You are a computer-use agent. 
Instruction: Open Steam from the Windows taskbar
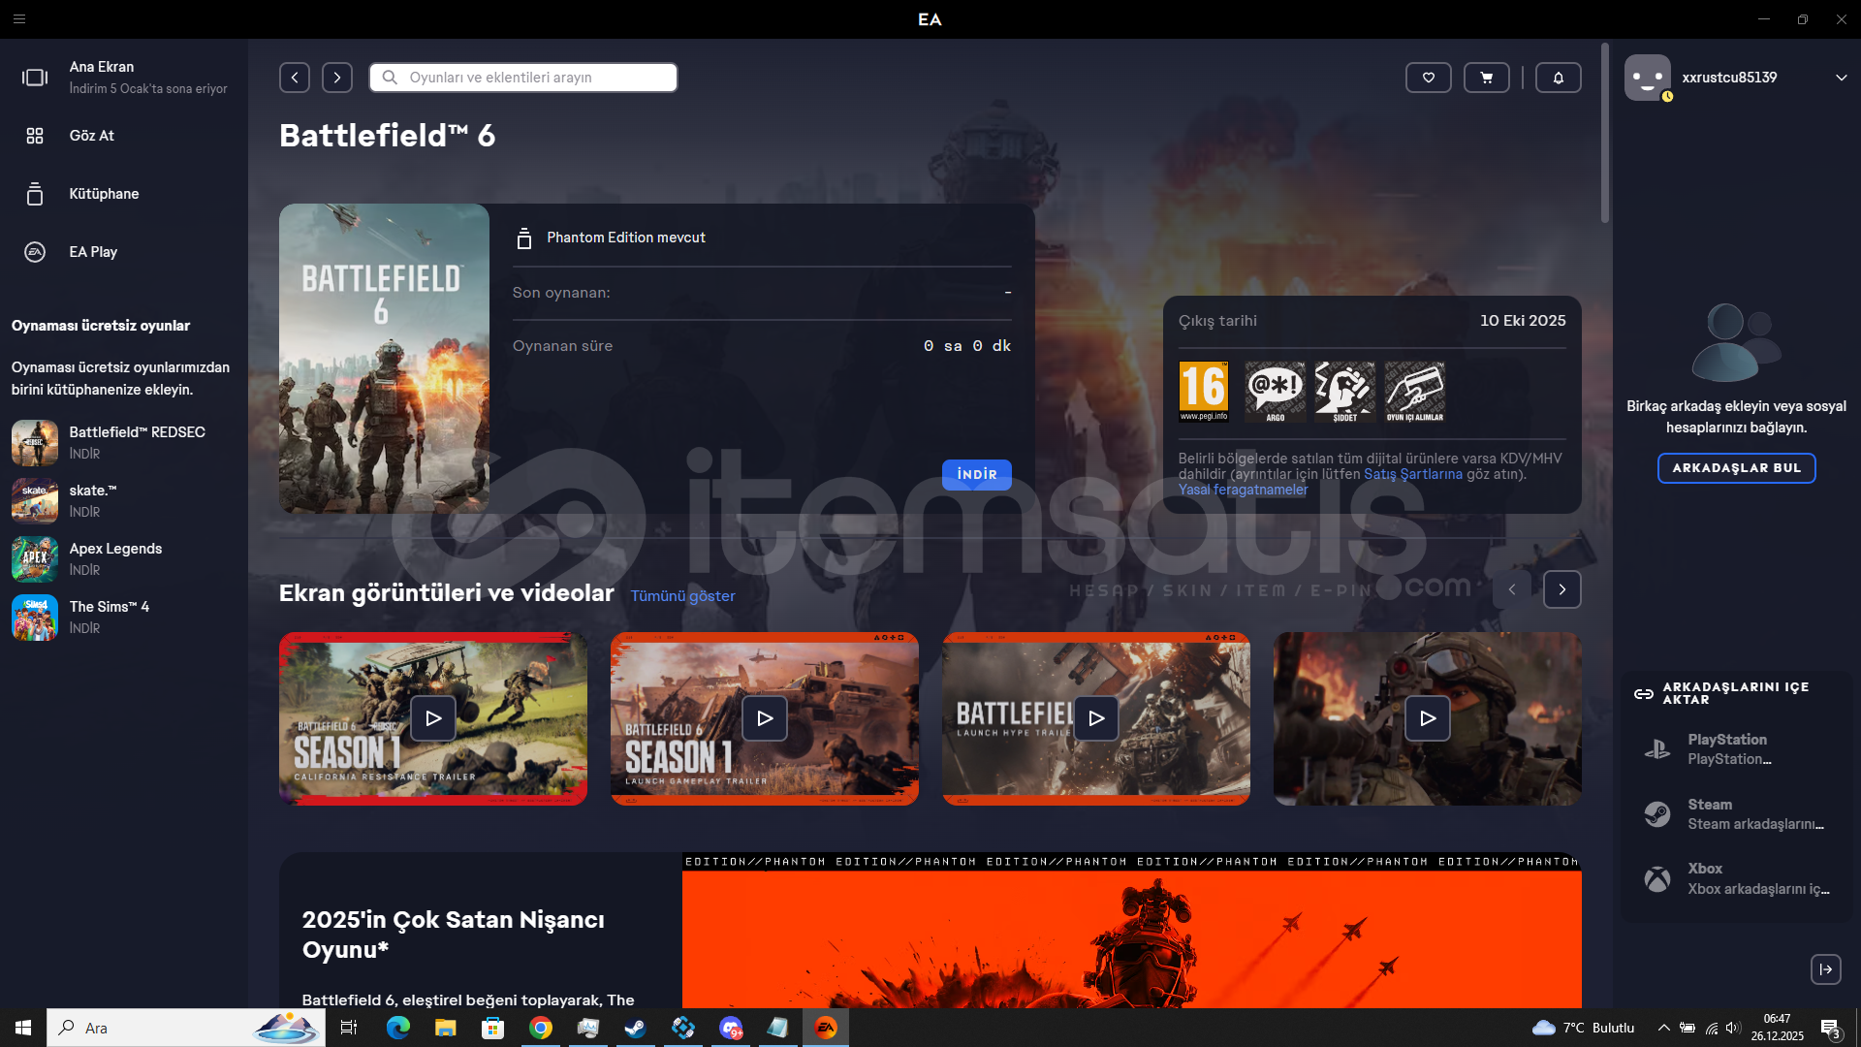point(636,1028)
